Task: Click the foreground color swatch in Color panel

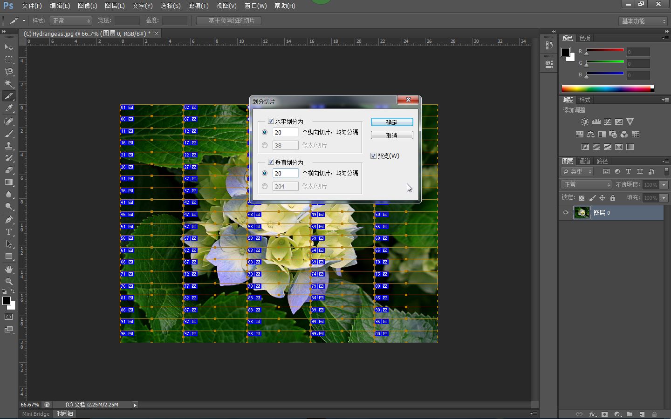Action: click(566, 52)
